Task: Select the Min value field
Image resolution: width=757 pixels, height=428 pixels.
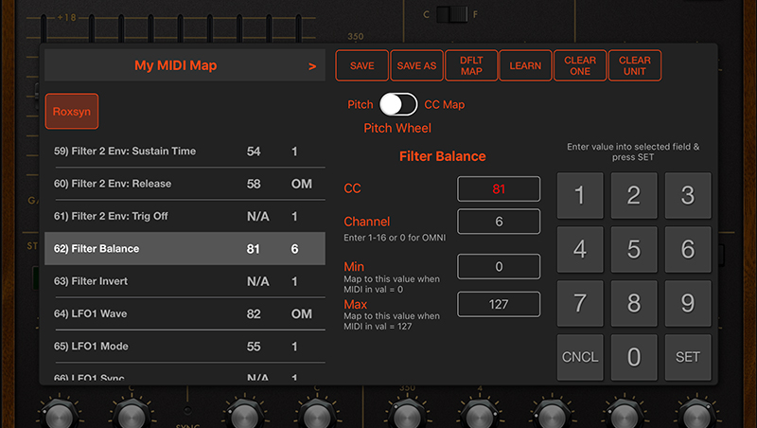Action: point(499,266)
